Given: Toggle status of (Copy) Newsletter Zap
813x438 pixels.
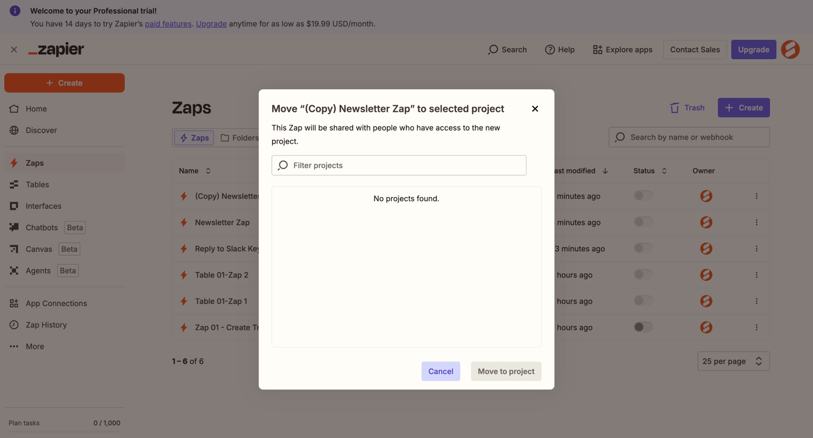Looking at the screenshot, I should [643, 196].
